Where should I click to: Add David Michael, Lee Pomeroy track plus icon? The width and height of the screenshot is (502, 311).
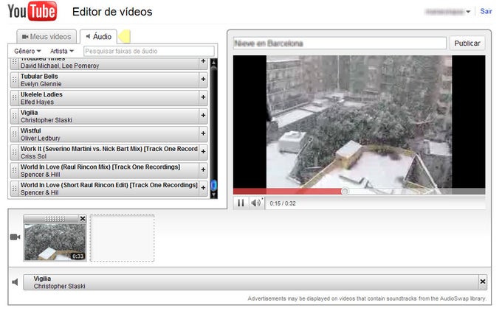point(203,61)
